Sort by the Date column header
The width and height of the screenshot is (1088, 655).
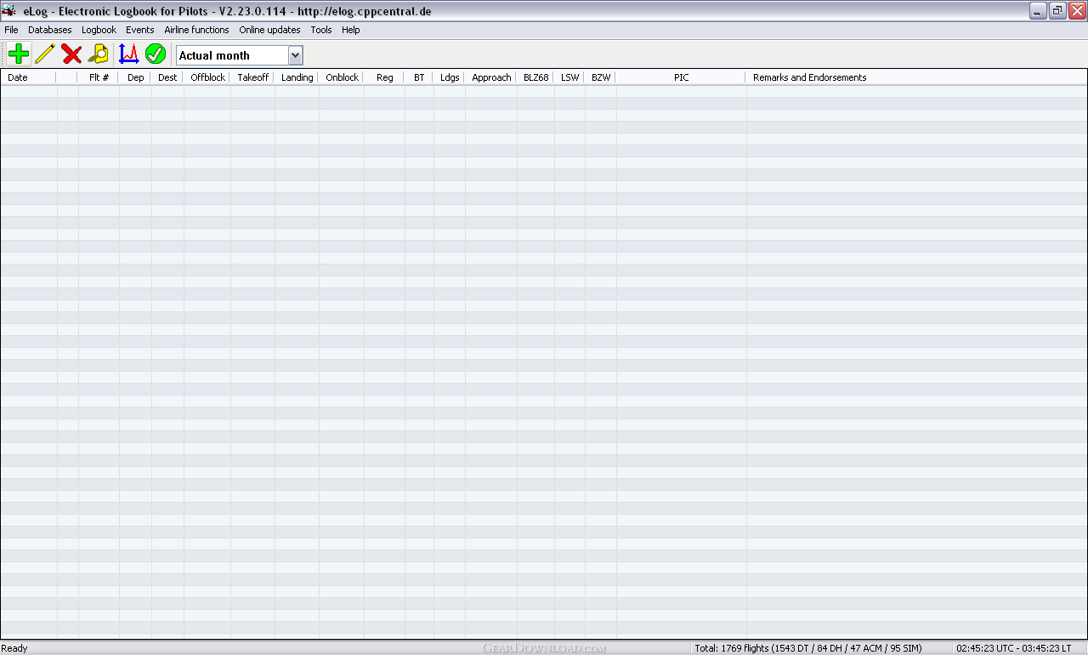click(18, 77)
